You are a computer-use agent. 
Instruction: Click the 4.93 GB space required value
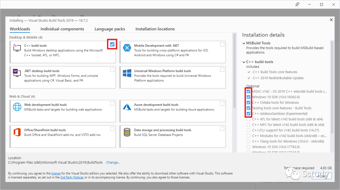[326, 168]
